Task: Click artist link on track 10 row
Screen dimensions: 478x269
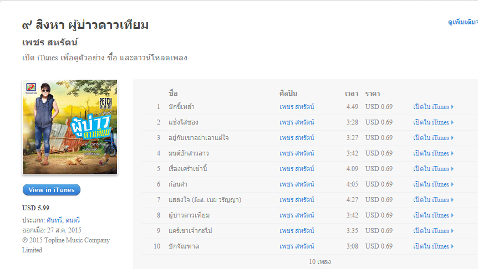Action: point(297,246)
